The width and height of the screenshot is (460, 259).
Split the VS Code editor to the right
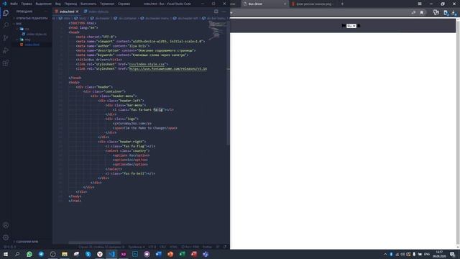pos(216,12)
